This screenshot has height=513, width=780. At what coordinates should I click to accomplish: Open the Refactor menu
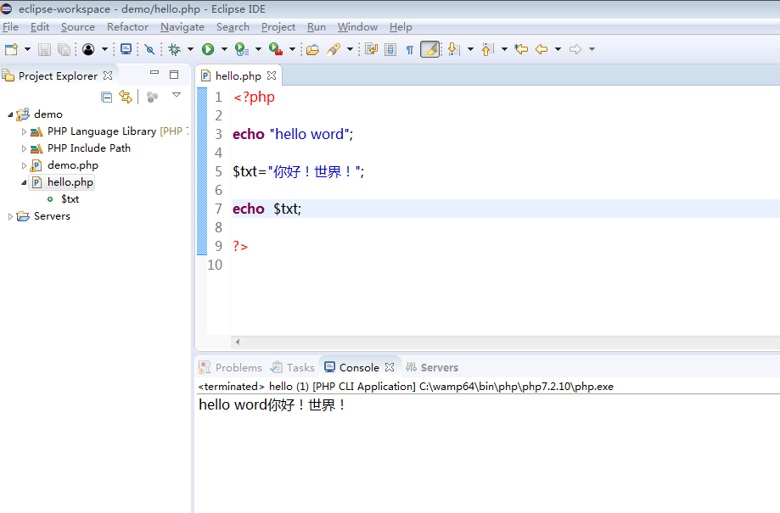tap(127, 27)
